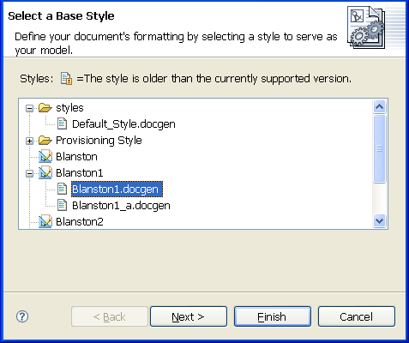Click the older-style legend icon beside Styles
This screenshot has height=343, width=409.
click(x=66, y=79)
